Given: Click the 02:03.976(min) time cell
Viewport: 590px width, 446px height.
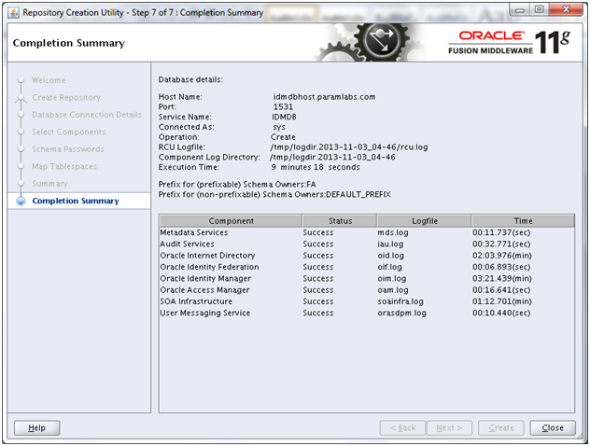Looking at the screenshot, I should [502, 256].
